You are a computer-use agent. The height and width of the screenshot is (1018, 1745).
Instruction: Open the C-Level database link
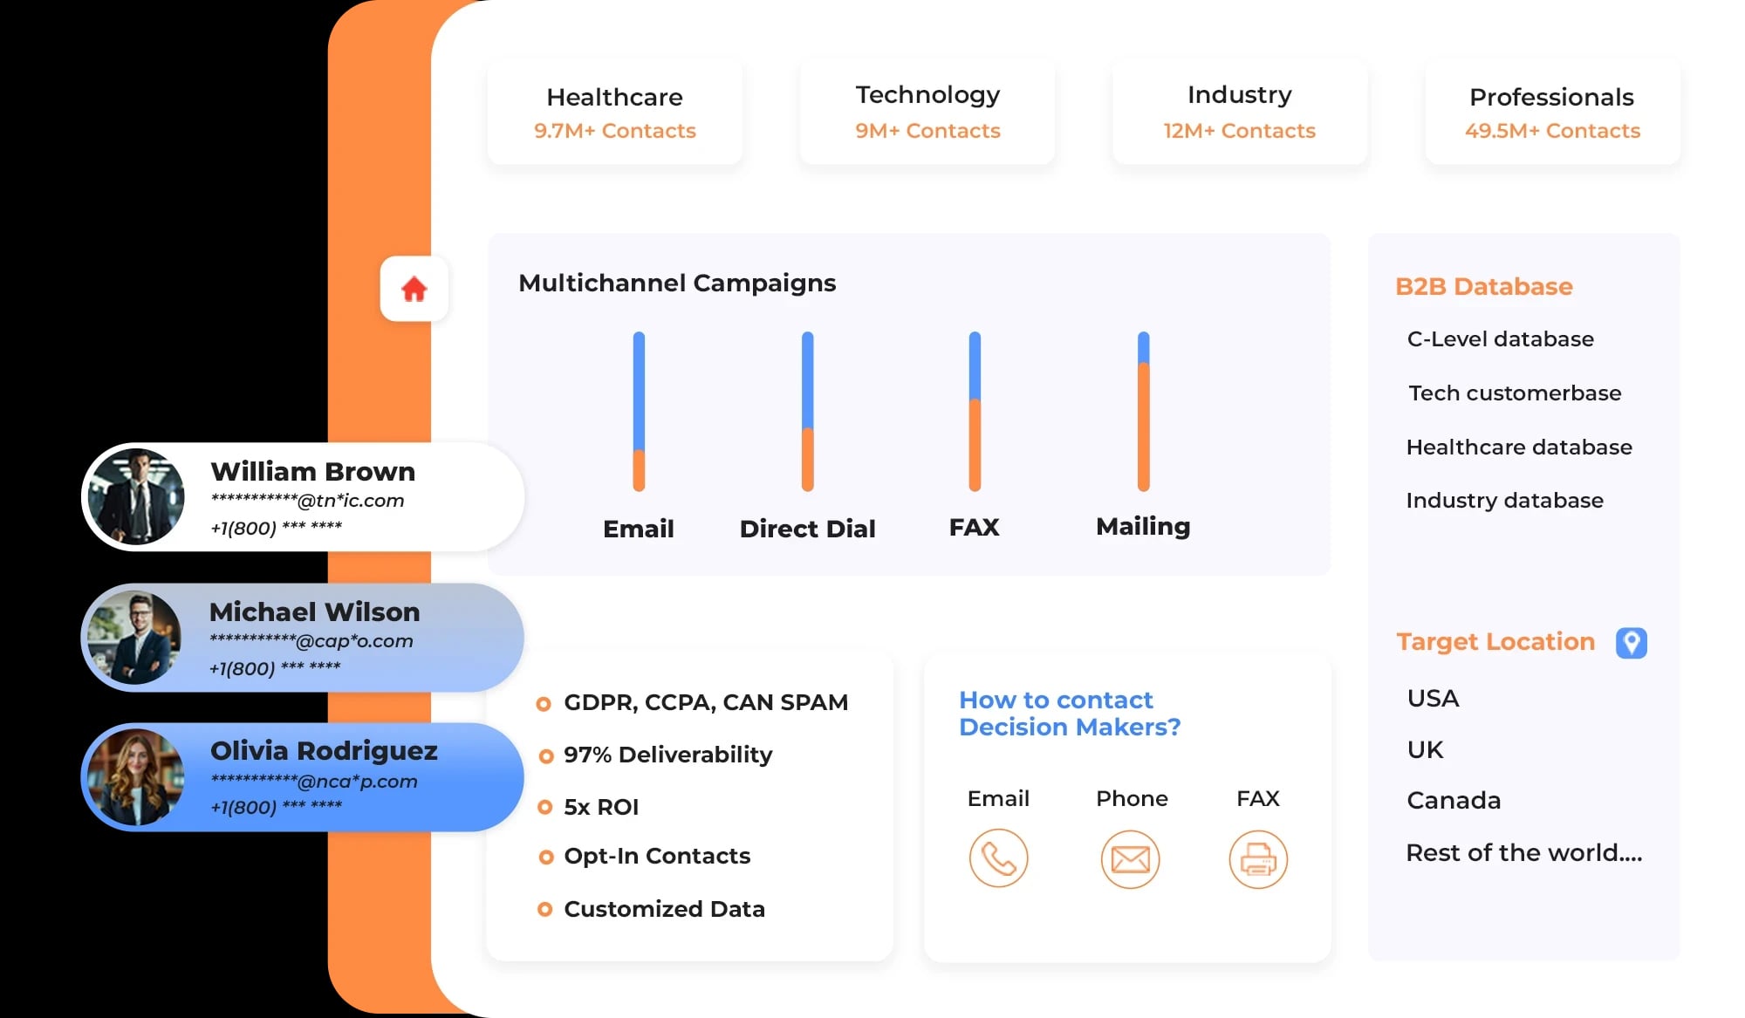[x=1500, y=339]
